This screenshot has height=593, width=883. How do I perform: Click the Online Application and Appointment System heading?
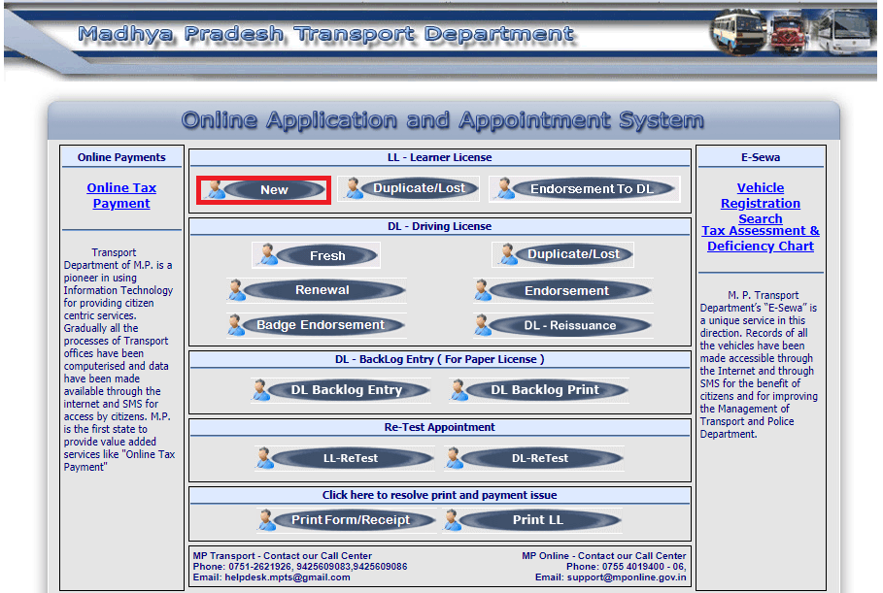[443, 119]
